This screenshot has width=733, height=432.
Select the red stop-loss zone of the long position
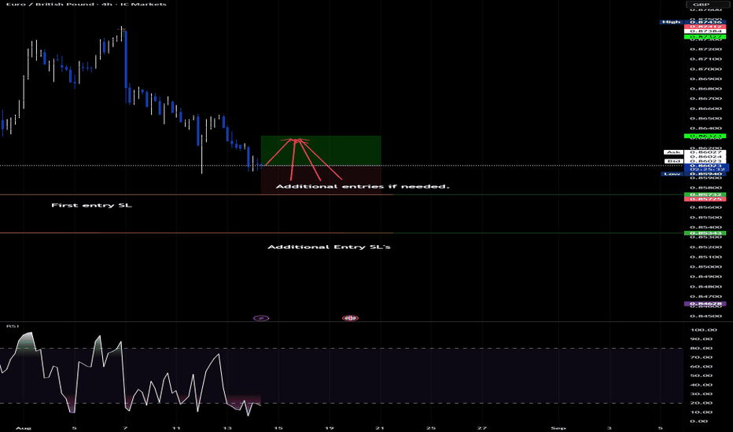[321, 179]
